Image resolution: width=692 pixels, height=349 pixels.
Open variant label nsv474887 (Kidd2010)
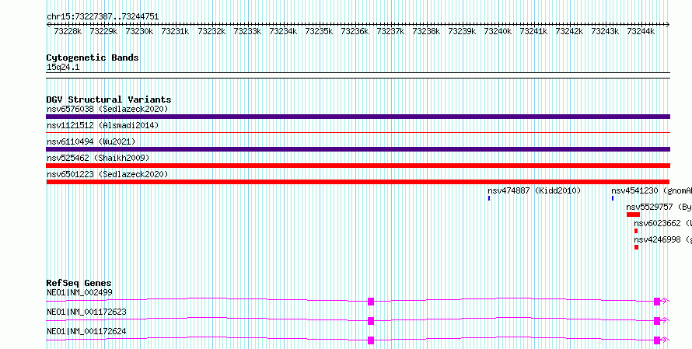534,190
